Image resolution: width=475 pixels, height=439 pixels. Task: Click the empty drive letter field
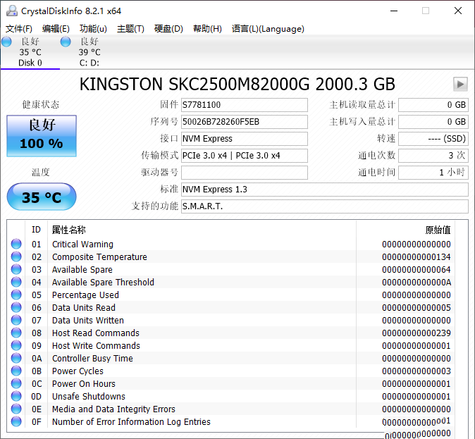click(244, 173)
